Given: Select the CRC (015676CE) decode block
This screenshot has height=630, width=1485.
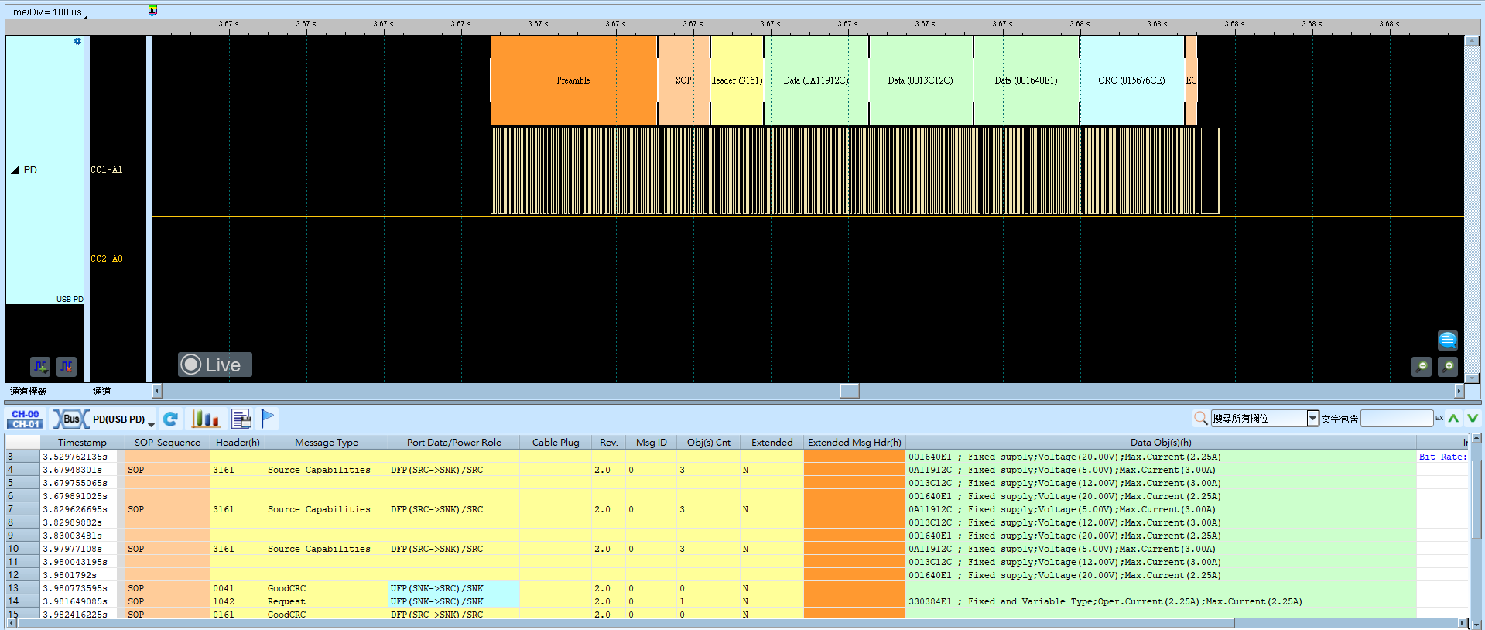Looking at the screenshot, I should [x=1131, y=80].
